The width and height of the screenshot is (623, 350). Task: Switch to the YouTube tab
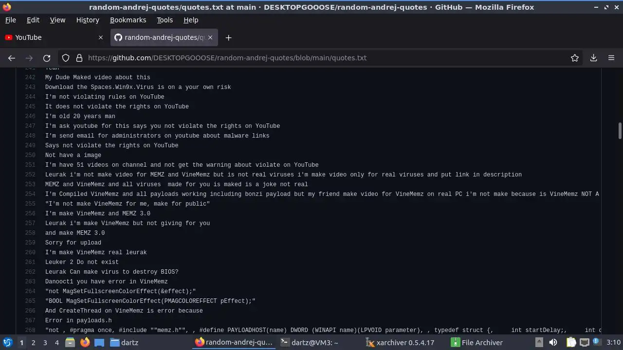(55, 37)
